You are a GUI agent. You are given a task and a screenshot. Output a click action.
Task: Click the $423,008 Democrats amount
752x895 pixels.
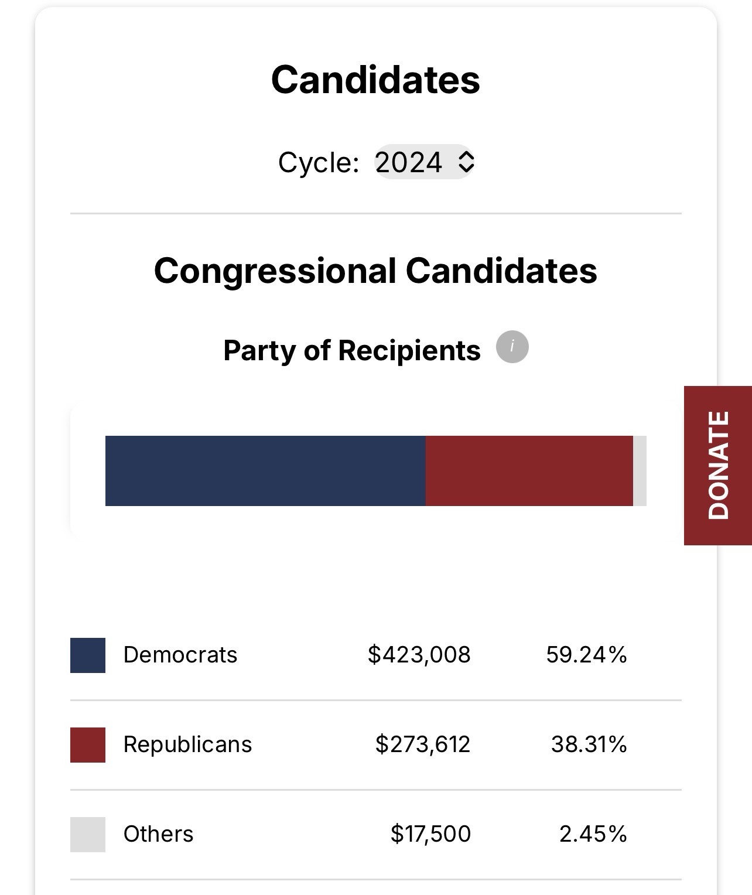[419, 655]
